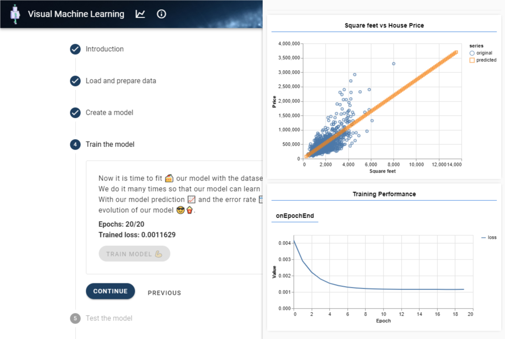Select the Load and prepare data checkmark icon
The image size is (505, 339).
click(75, 81)
